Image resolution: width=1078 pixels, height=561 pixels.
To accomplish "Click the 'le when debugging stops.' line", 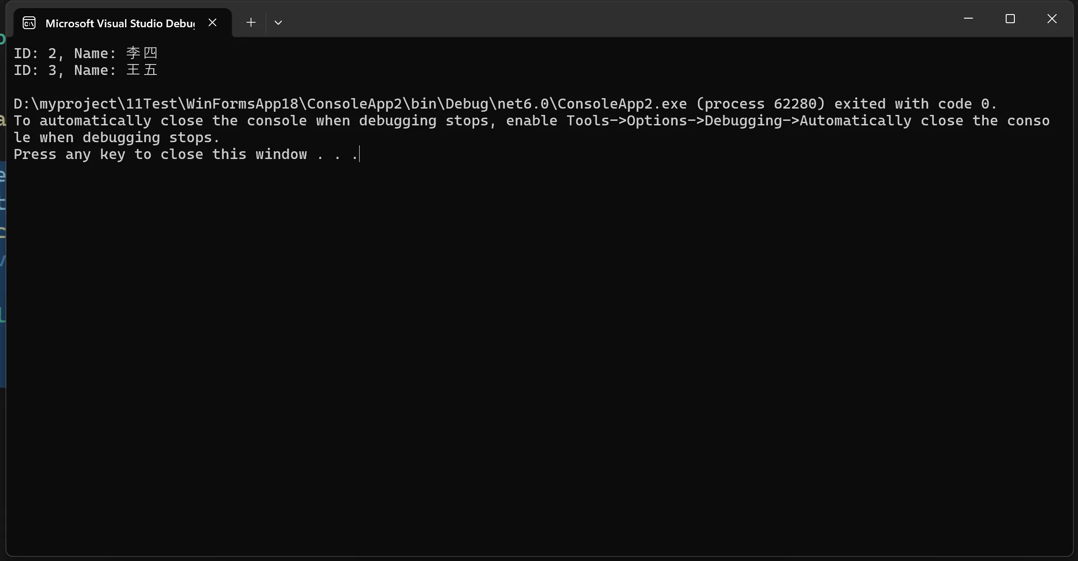I will click(117, 137).
